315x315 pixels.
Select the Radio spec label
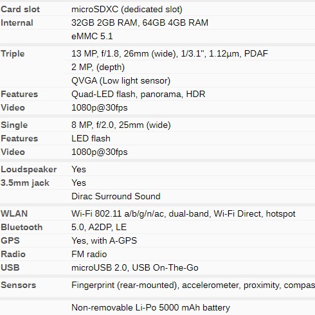14,254
